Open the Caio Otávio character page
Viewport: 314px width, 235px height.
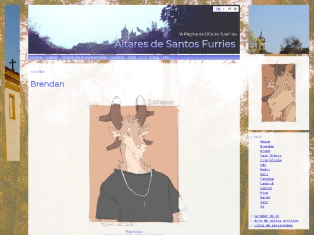tap(271, 156)
